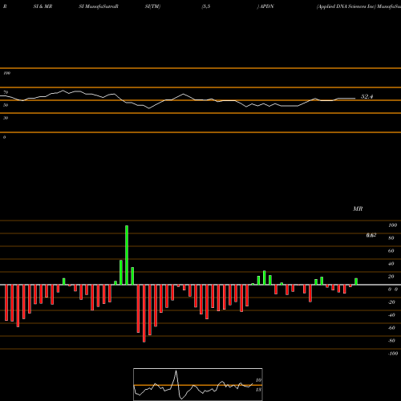401x401 pixels.
Task: Click the MR heading above the histogram
Action: click(358, 209)
